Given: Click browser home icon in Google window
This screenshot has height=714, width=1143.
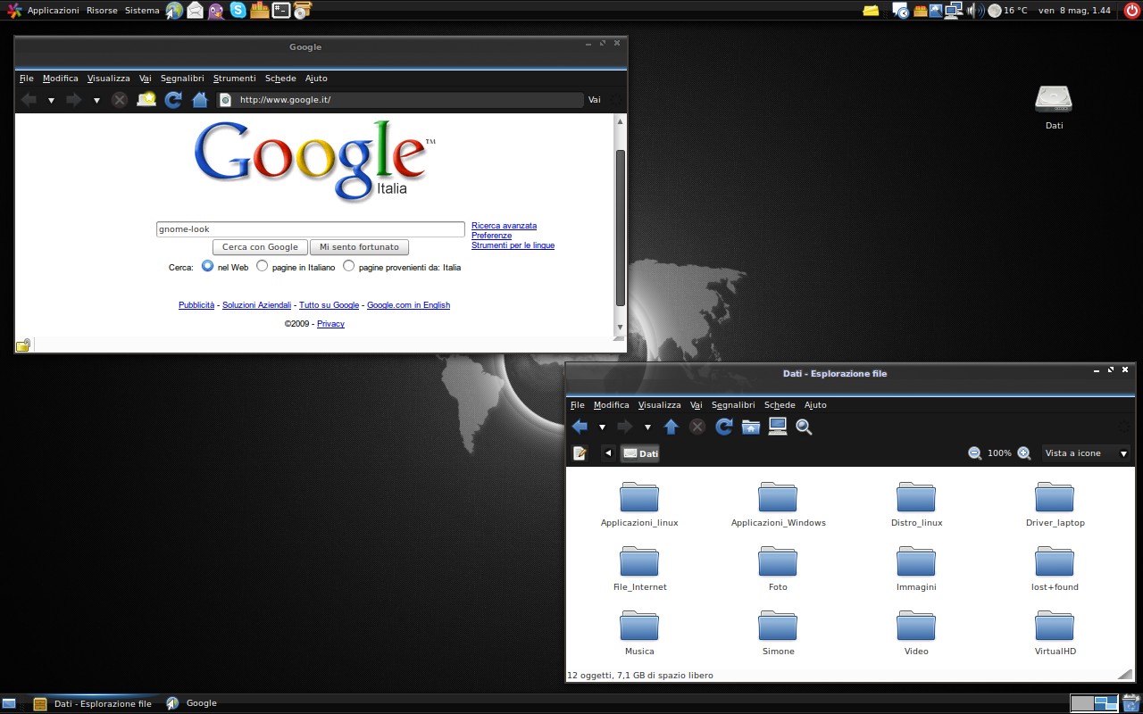Looking at the screenshot, I should tap(200, 100).
